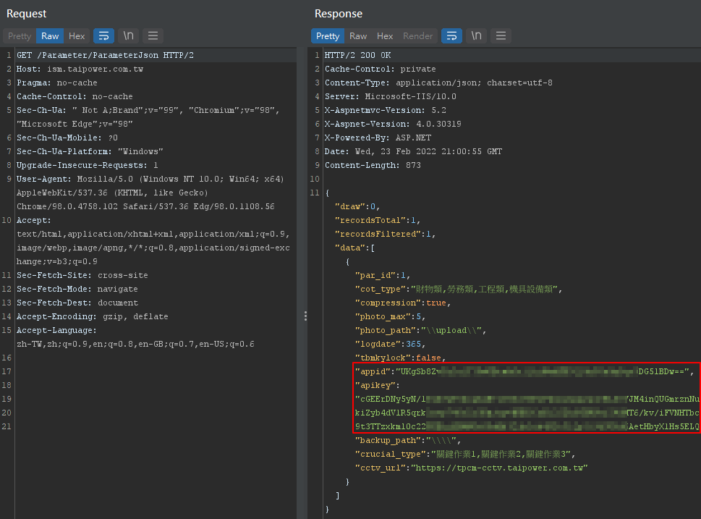Switch Response view to Raw tab
The image size is (701, 519).
pyautogui.click(x=358, y=35)
